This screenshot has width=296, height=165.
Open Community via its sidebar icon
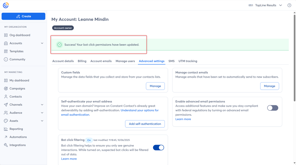point(6,59)
